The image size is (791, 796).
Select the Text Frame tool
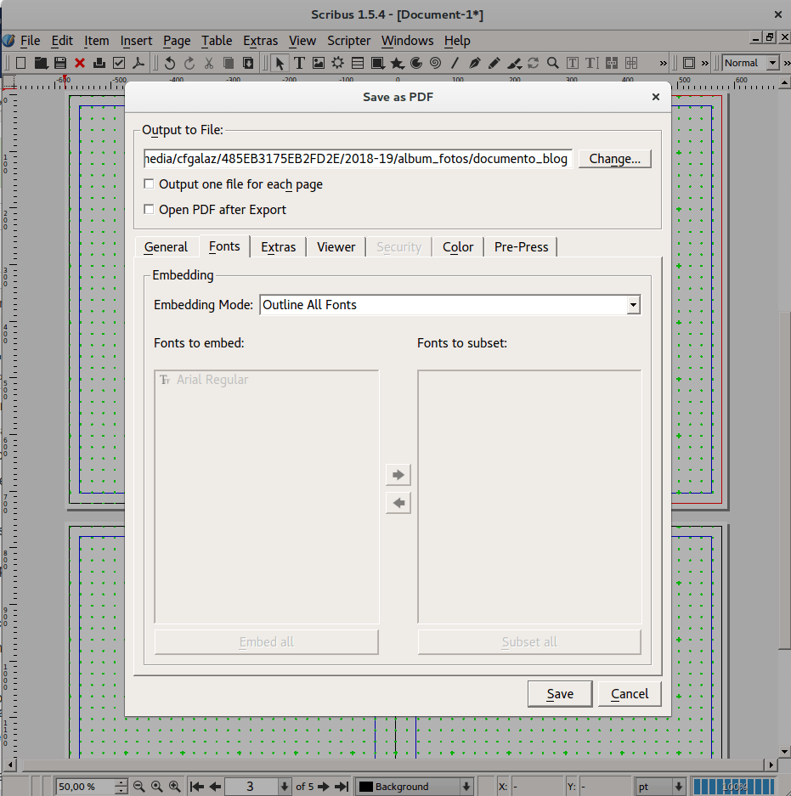pos(299,63)
